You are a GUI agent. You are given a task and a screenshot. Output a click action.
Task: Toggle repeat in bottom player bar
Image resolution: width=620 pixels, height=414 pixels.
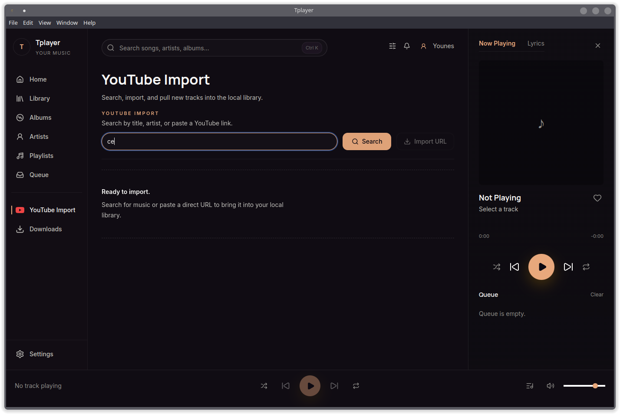pos(356,386)
